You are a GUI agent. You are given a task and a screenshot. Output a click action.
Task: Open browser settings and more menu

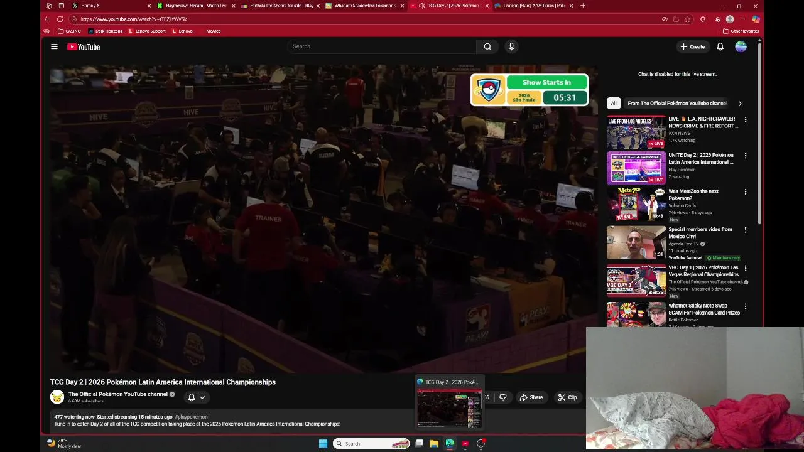point(743,19)
